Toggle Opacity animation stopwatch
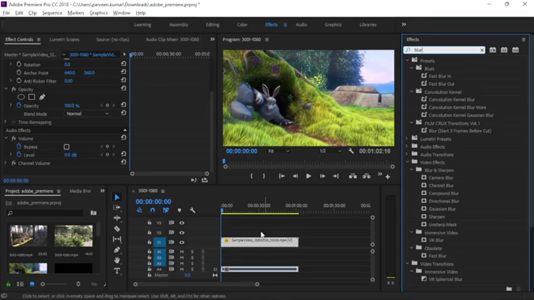534x300 pixels. (19, 105)
